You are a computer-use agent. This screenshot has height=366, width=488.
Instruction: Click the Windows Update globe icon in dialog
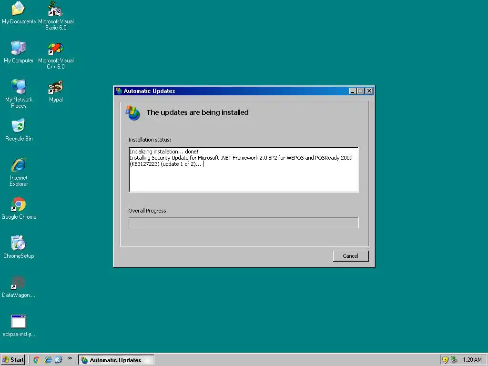click(x=132, y=112)
